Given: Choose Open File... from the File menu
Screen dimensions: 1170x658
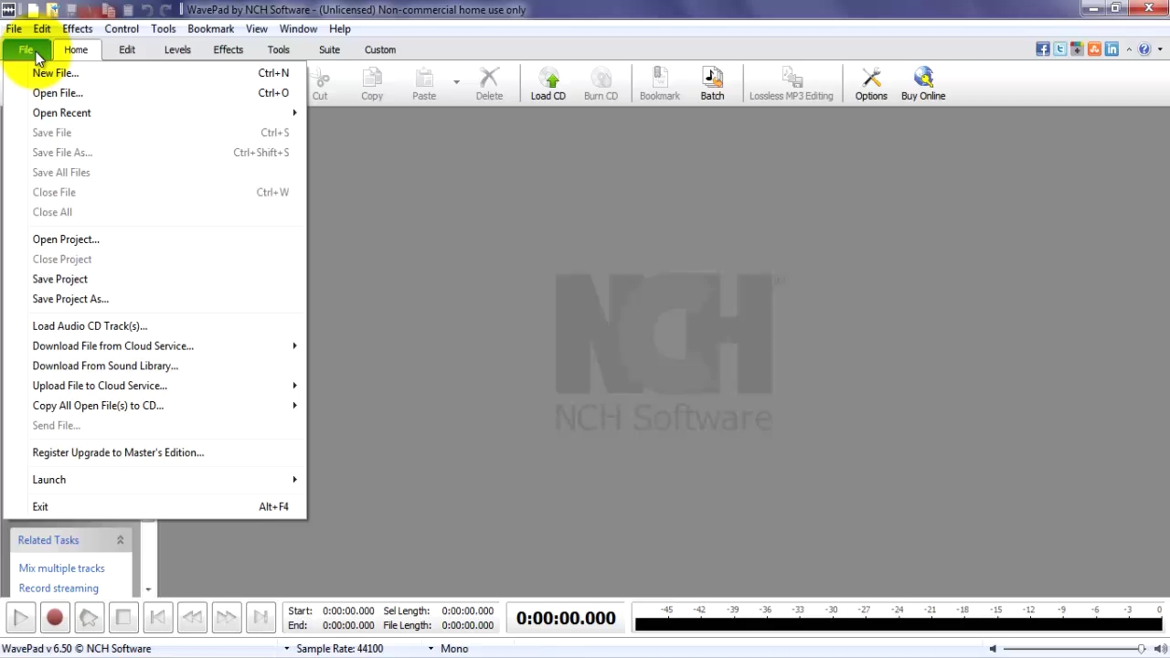Looking at the screenshot, I should [165, 93].
